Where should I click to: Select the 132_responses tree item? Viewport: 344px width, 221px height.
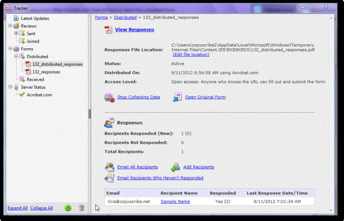click(46, 72)
